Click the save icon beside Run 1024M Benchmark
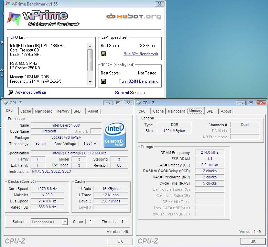The height and width of the screenshot is (247, 268). [103, 81]
